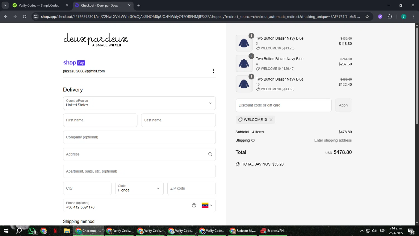Click the Subtotal · 4 items text
Image resolution: width=419 pixels, height=236 pixels.
coord(250,132)
